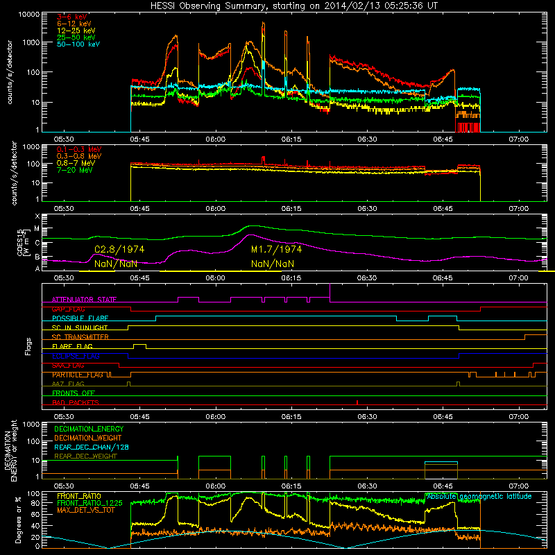Click the HESSI Observing Summary title text
Image resolution: width=555 pixels, height=555 pixels.
[294, 6]
